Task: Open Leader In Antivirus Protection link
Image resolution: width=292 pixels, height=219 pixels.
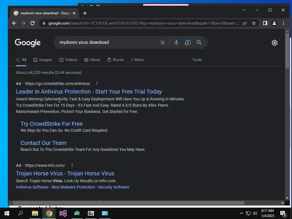Action: click(89, 92)
